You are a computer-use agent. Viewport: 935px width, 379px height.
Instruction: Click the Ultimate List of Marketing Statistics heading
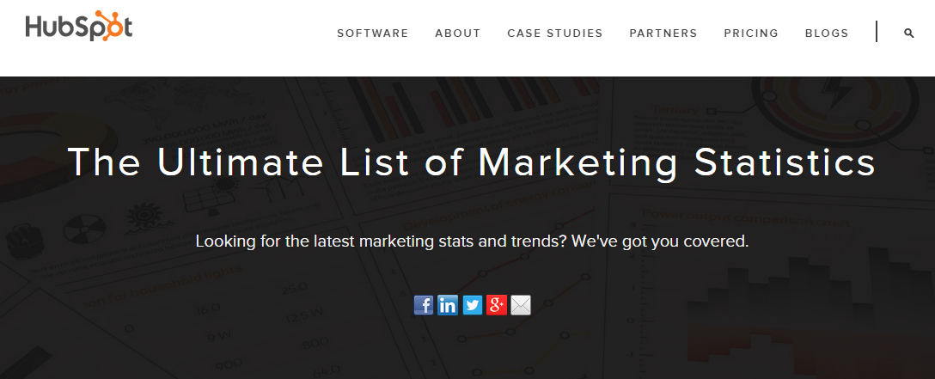pos(471,163)
